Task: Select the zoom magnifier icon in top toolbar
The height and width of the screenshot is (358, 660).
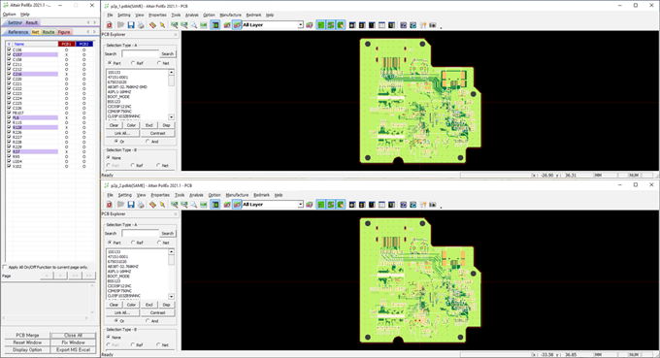Action: (193, 25)
